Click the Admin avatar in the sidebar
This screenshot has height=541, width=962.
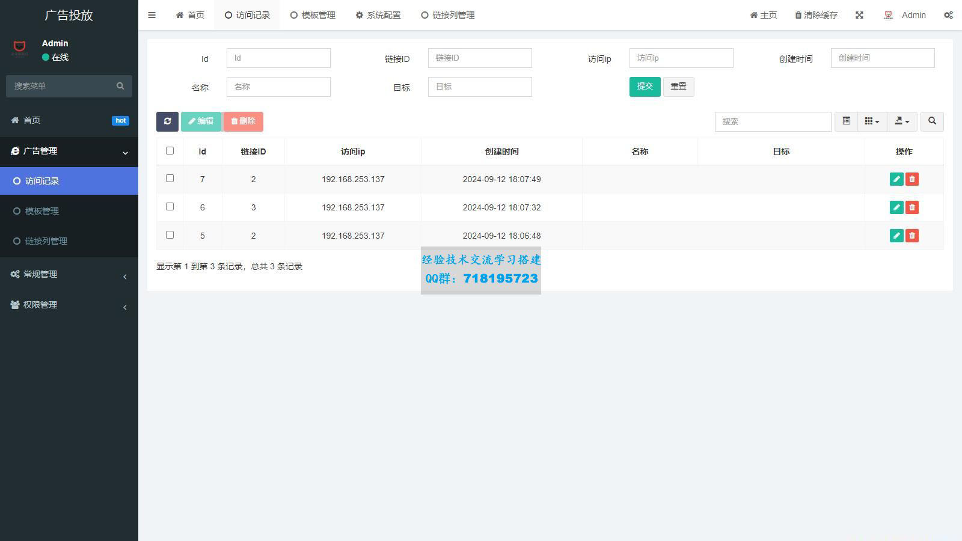click(19, 48)
